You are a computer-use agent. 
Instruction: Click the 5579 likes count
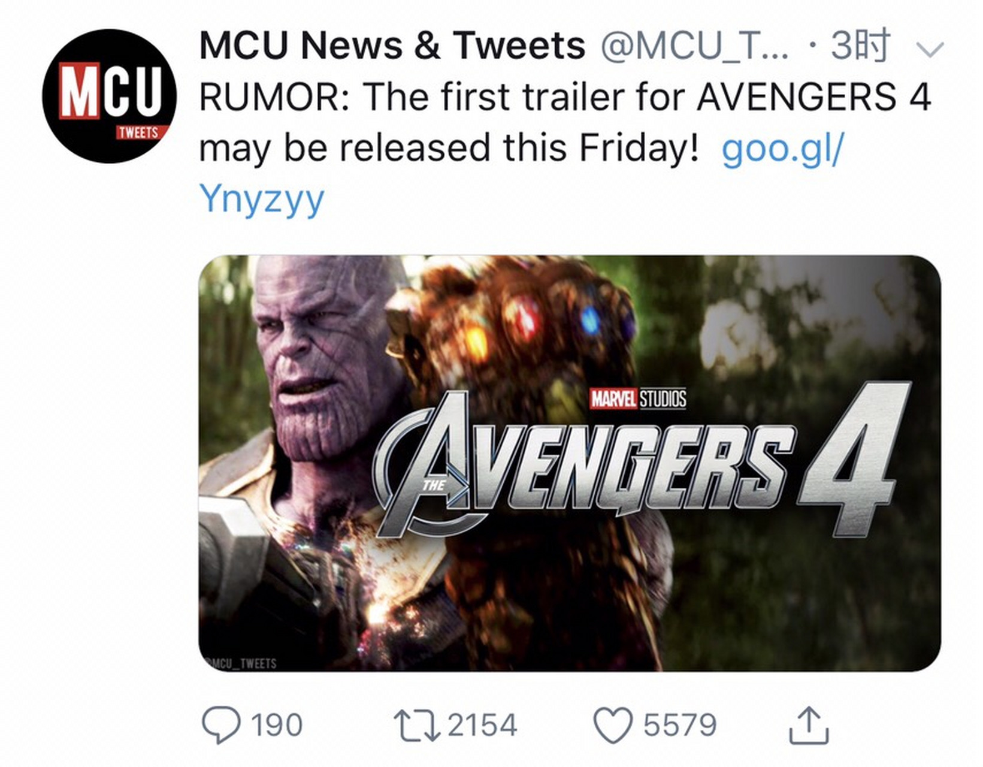coord(680,725)
